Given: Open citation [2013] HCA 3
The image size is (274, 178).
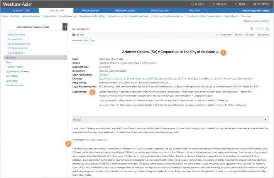Looking at the screenshot, I should click(x=105, y=79).
